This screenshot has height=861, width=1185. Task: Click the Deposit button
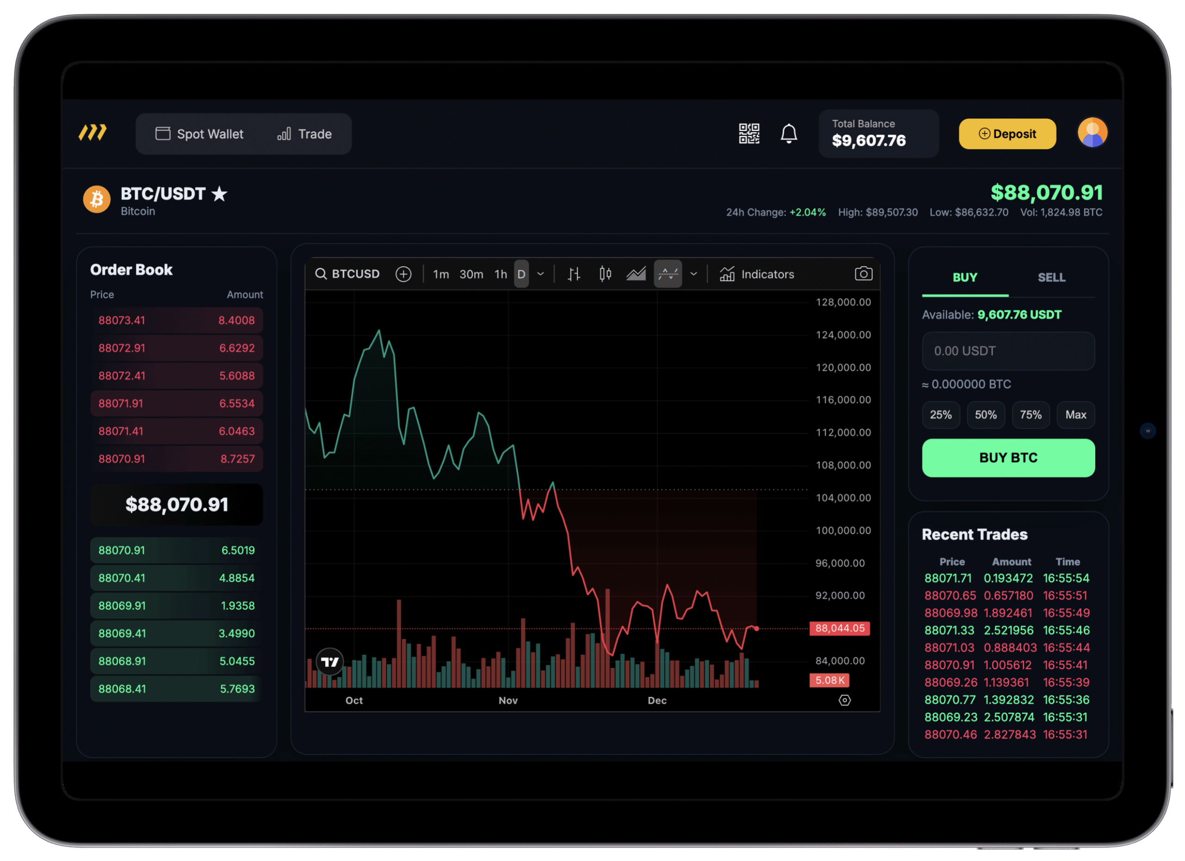tap(1007, 134)
